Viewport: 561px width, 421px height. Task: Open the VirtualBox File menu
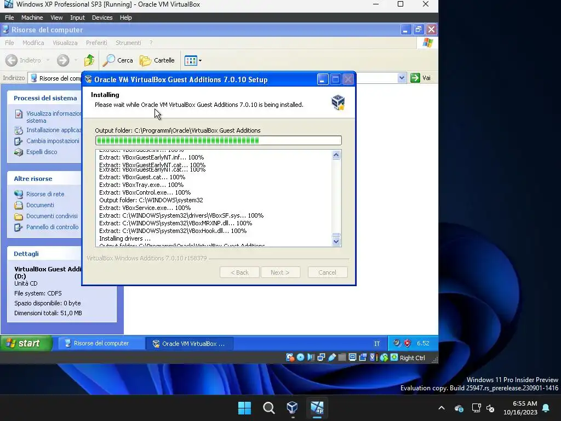coord(9,18)
